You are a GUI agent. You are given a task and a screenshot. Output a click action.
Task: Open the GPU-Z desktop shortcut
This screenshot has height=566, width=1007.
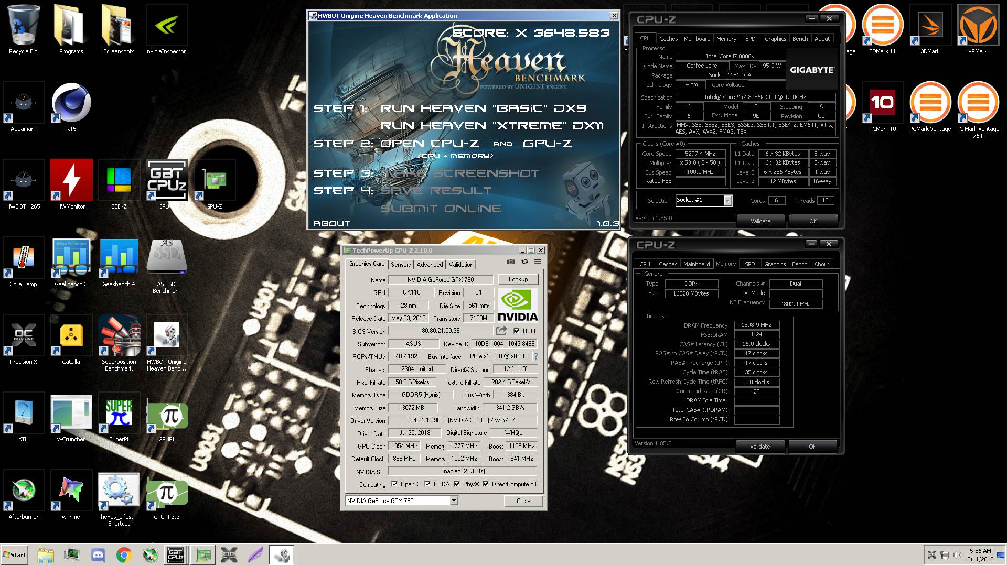click(x=214, y=186)
